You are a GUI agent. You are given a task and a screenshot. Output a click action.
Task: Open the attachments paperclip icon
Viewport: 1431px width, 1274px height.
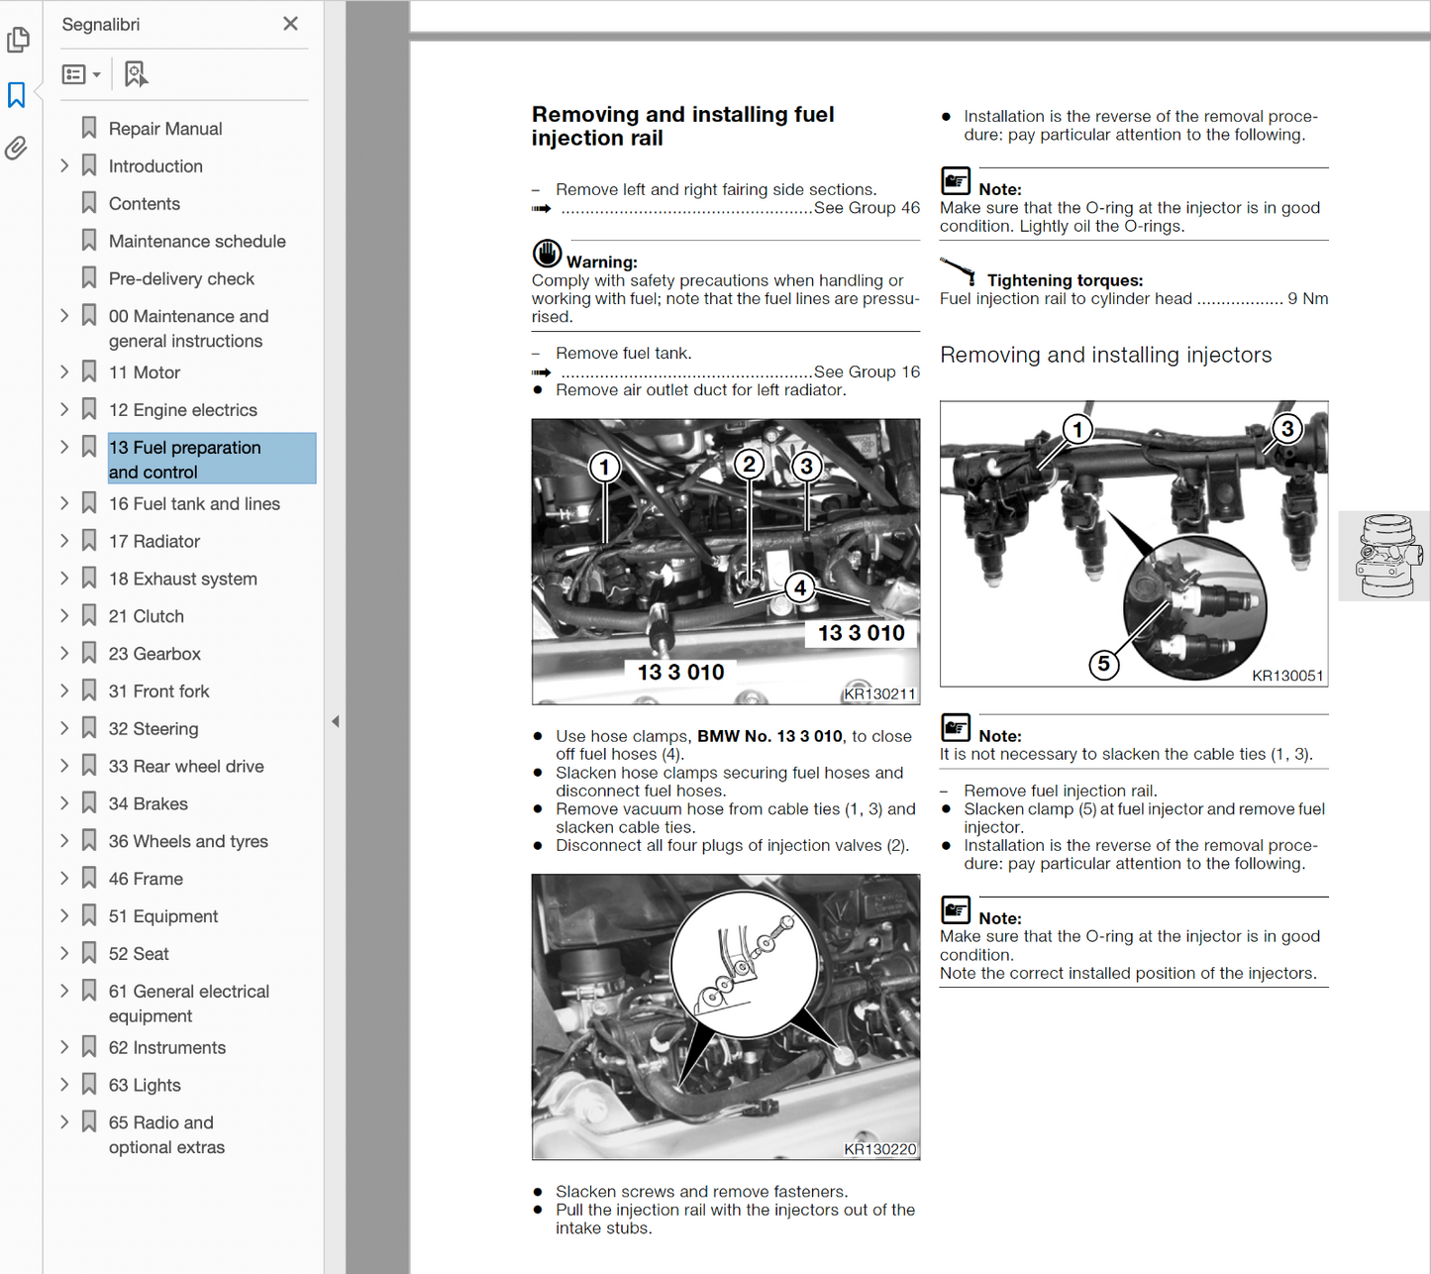click(x=17, y=149)
